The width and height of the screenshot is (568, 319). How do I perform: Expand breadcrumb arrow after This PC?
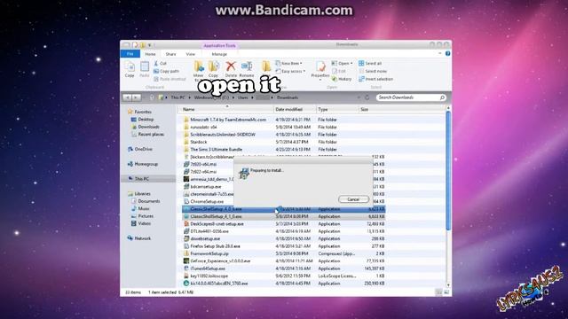[189, 97]
